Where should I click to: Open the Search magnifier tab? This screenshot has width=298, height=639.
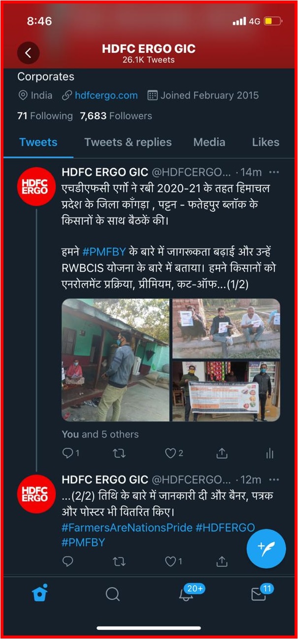(x=113, y=594)
